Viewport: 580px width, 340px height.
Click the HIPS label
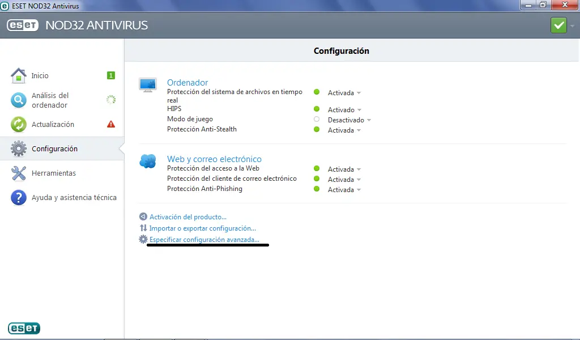point(174,109)
